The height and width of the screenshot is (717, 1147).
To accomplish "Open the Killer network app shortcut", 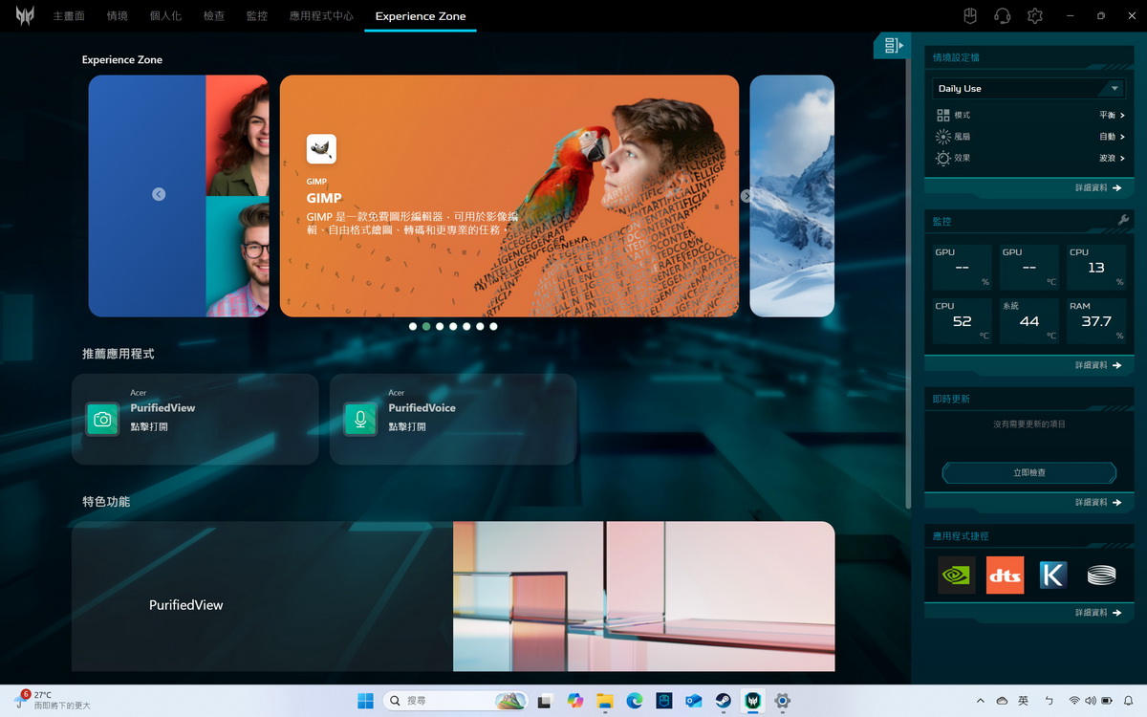I will click(x=1052, y=575).
